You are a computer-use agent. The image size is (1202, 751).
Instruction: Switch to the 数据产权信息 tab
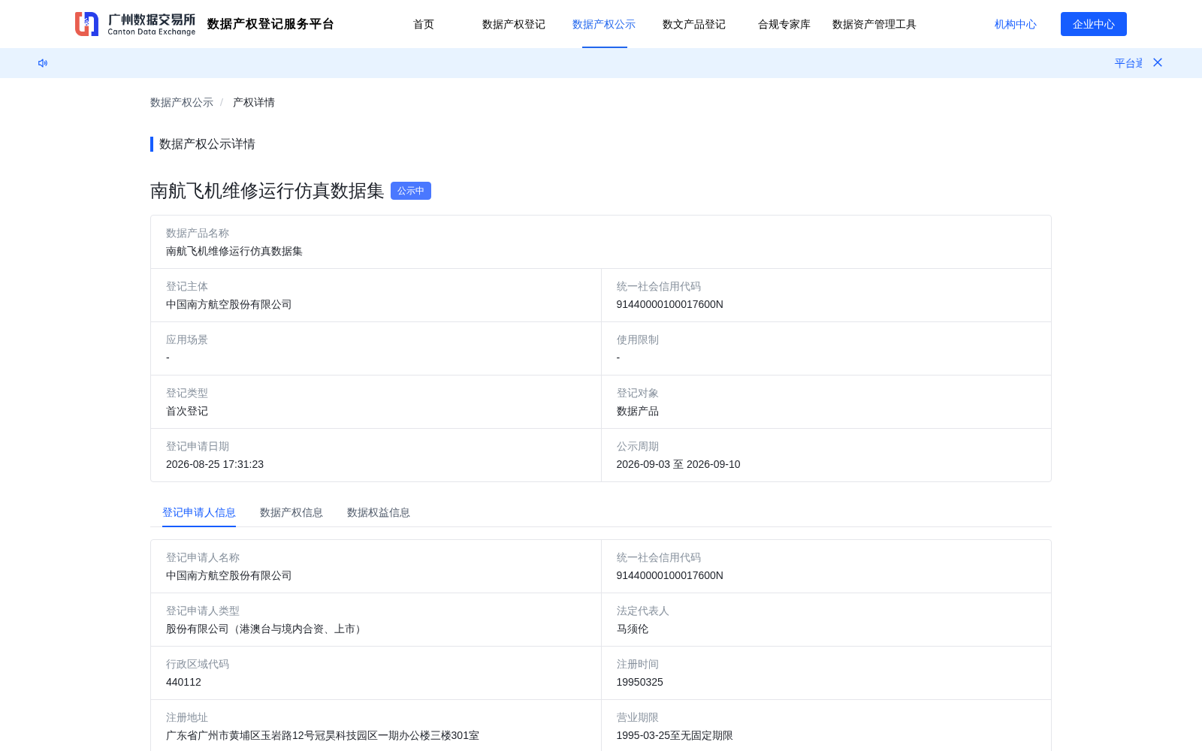[x=291, y=512]
